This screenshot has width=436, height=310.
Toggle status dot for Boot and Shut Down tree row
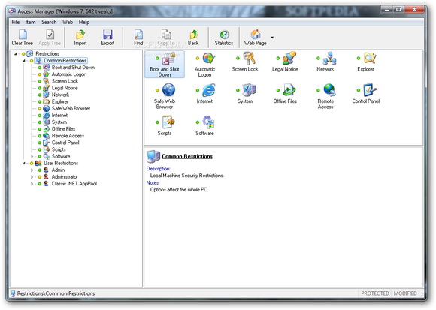click(x=40, y=68)
